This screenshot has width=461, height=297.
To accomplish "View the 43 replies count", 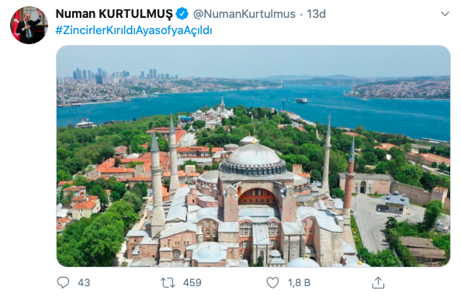I will pos(84,282).
